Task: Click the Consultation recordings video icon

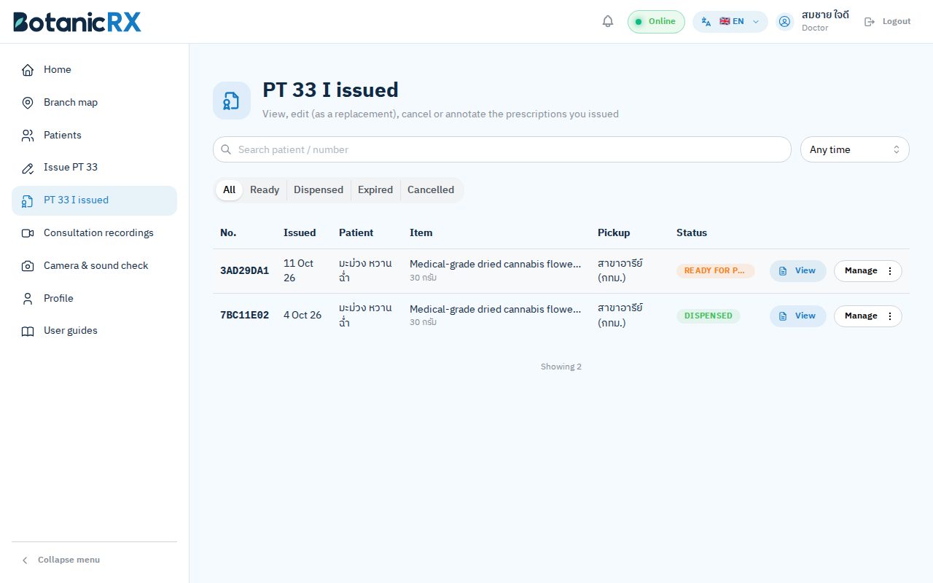Action: pos(28,233)
